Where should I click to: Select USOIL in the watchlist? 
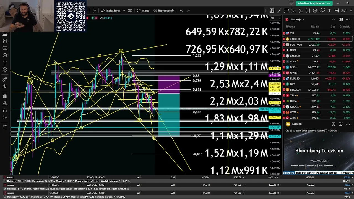tap(317, 50)
